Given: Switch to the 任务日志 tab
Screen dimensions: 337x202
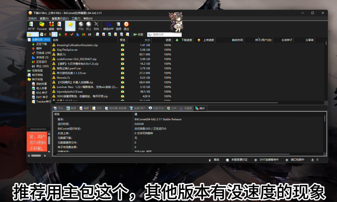Looking at the screenshot, I should (156, 108).
